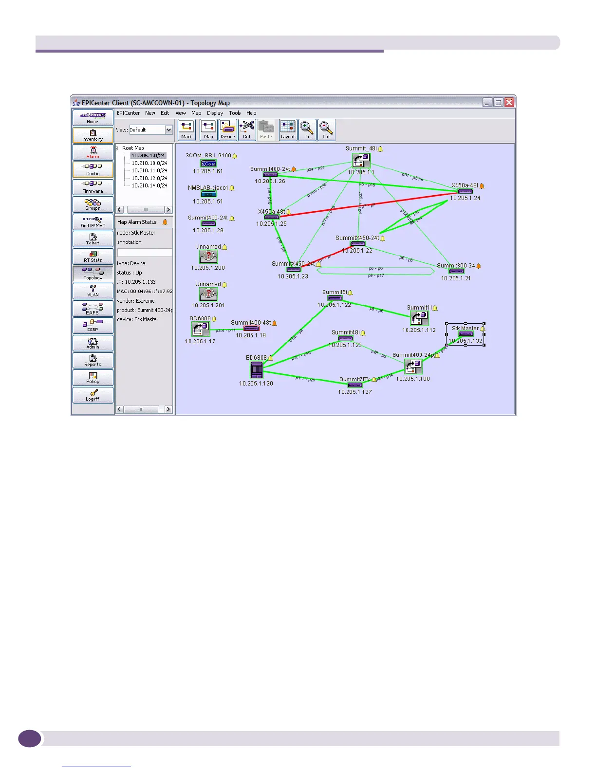
Task: Select the Summit_48i device at 10.205.1.1
Action: click(x=361, y=161)
